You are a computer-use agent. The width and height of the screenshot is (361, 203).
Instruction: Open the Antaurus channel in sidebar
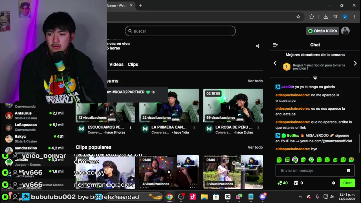coord(35,115)
